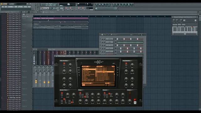The height and width of the screenshot is (113, 201).
Task: Adjust VOL knob in channel settings window
Action: (177, 20)
